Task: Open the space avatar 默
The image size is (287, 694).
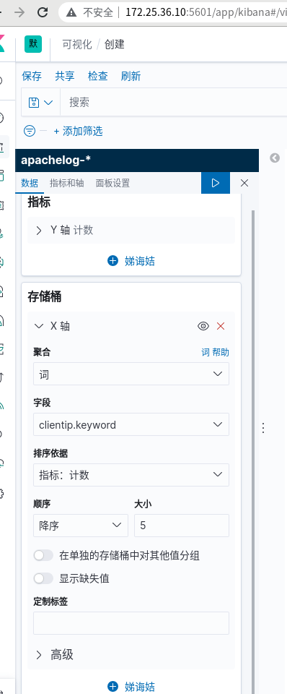Action: point(33,44)
